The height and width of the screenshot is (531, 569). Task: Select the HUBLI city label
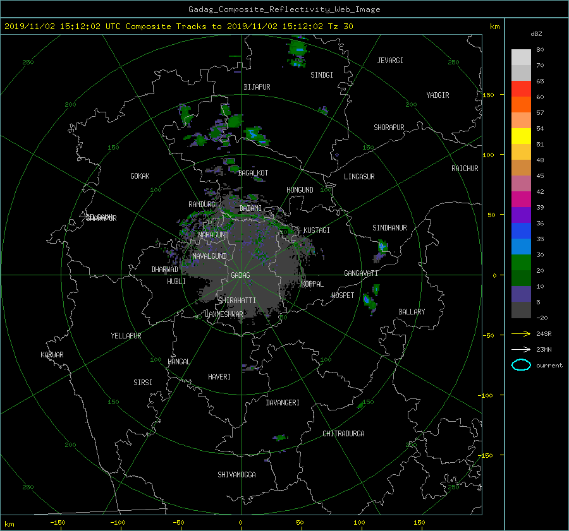pos(176,282)
